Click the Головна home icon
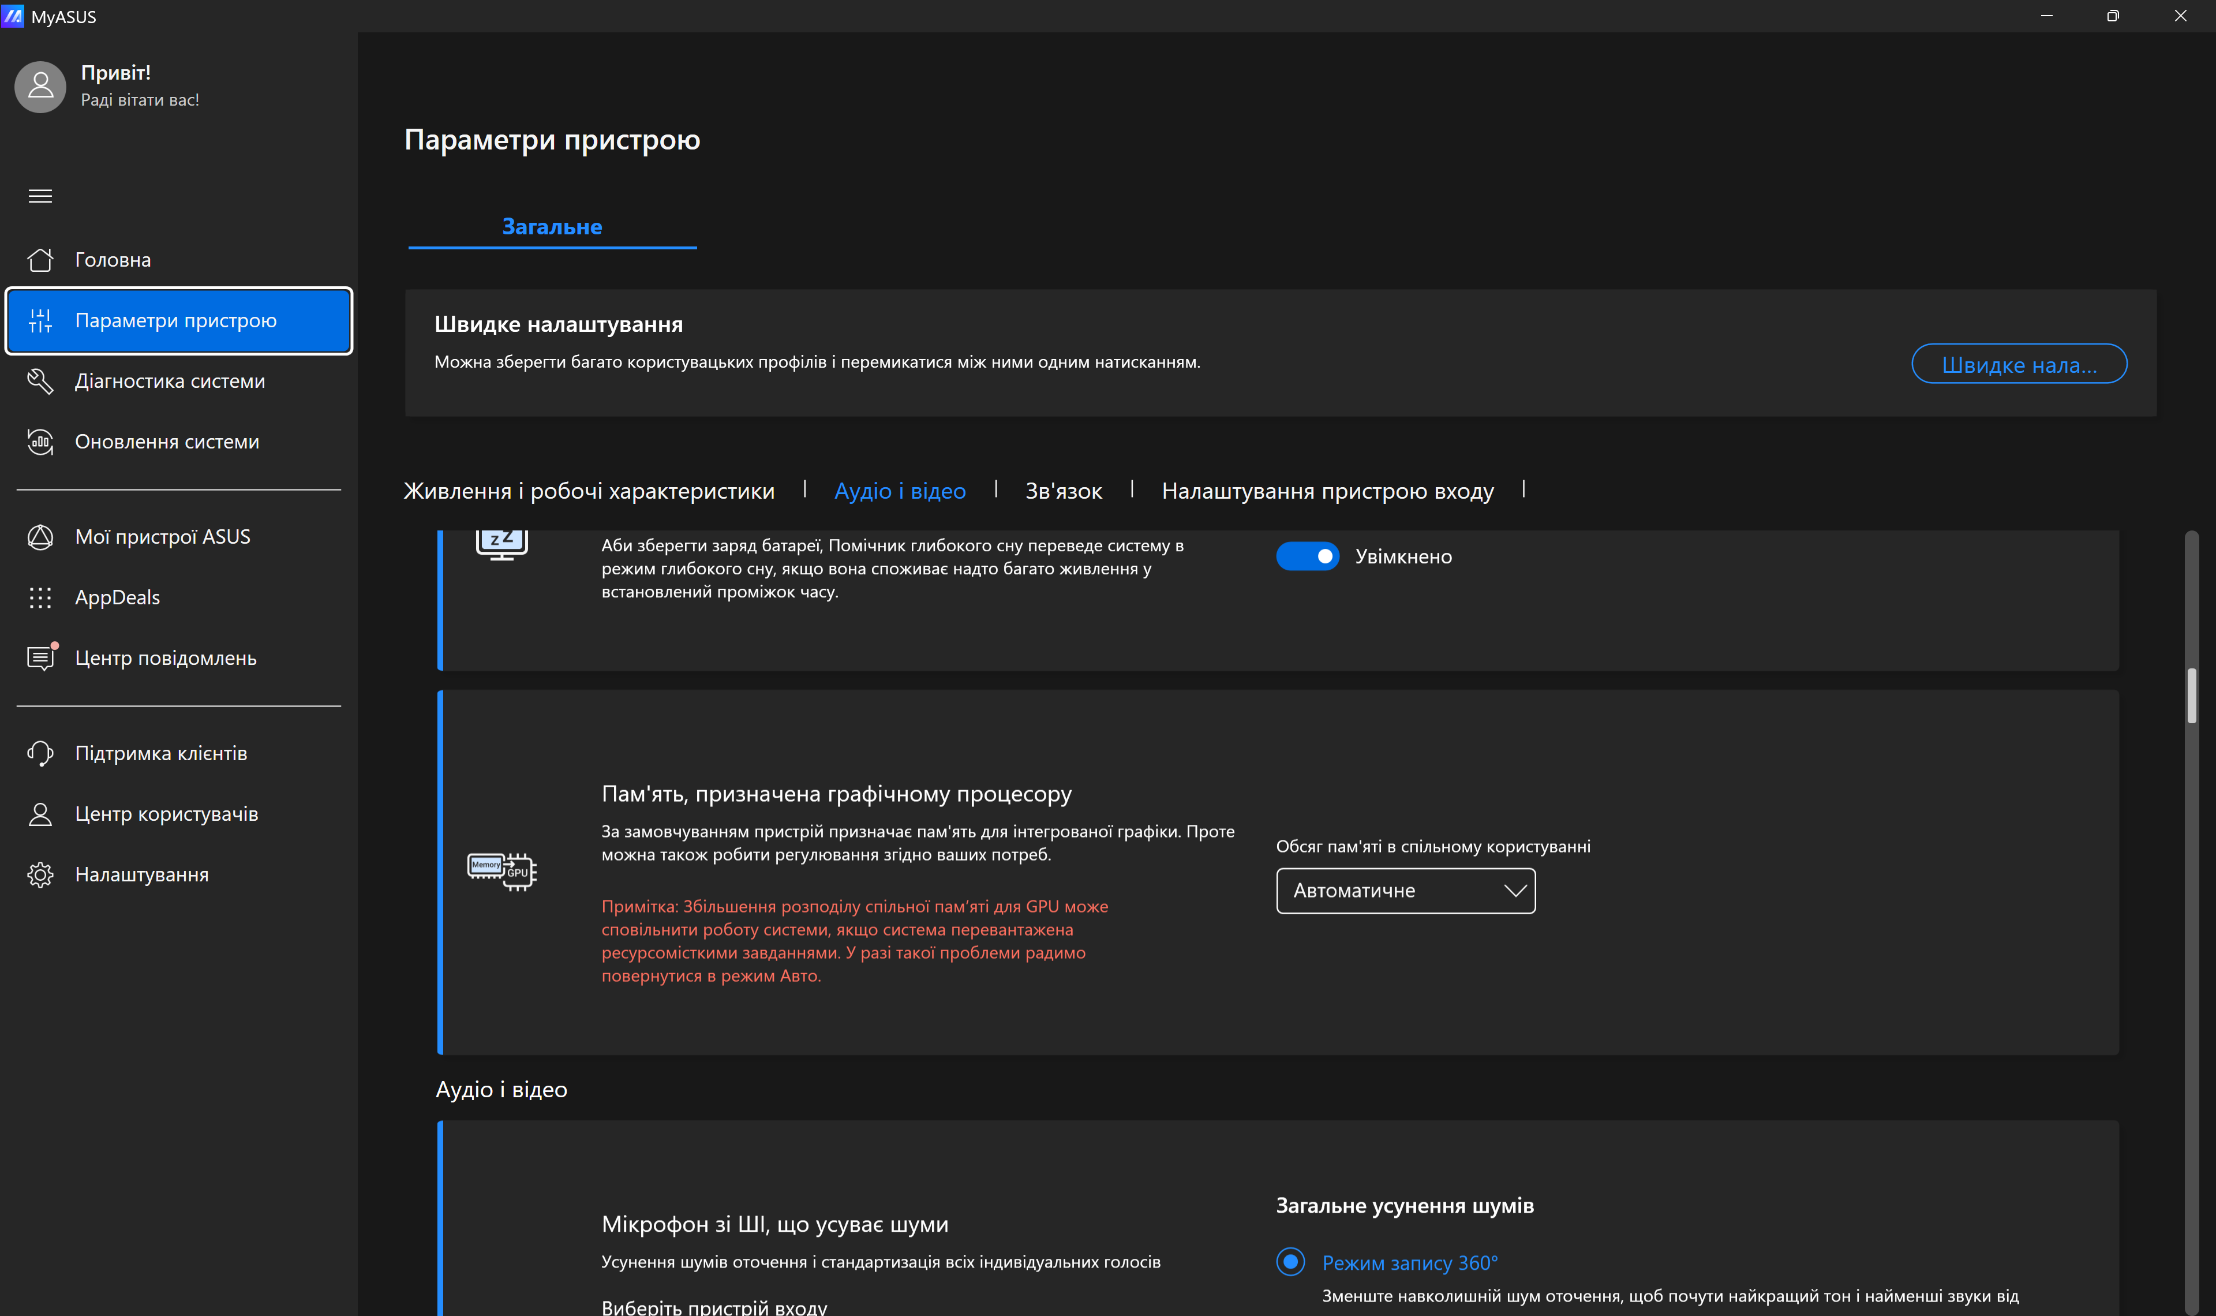The image size is (2216, 1316). coord(40,260)
